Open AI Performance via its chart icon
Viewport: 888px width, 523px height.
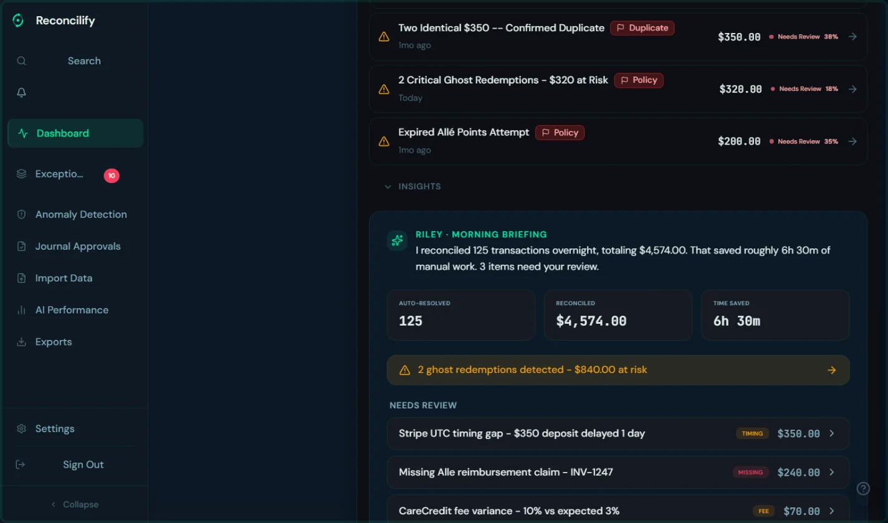(x=21, y=309)
